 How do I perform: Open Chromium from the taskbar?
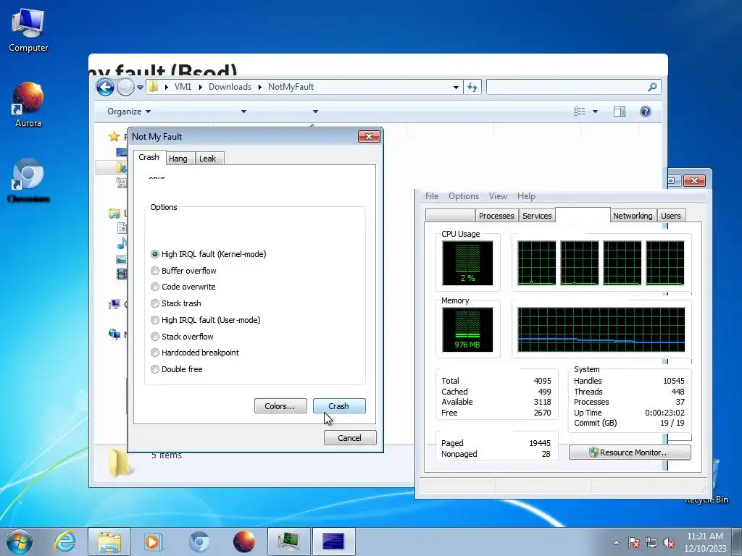point(199,542)
